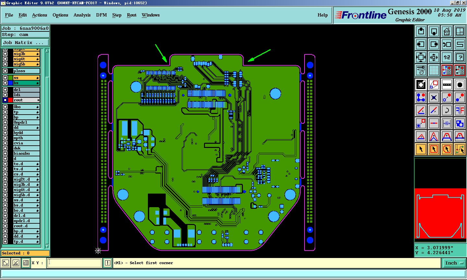Click the Job Matrix button
The image size is (467, 280).
point(25,42)
